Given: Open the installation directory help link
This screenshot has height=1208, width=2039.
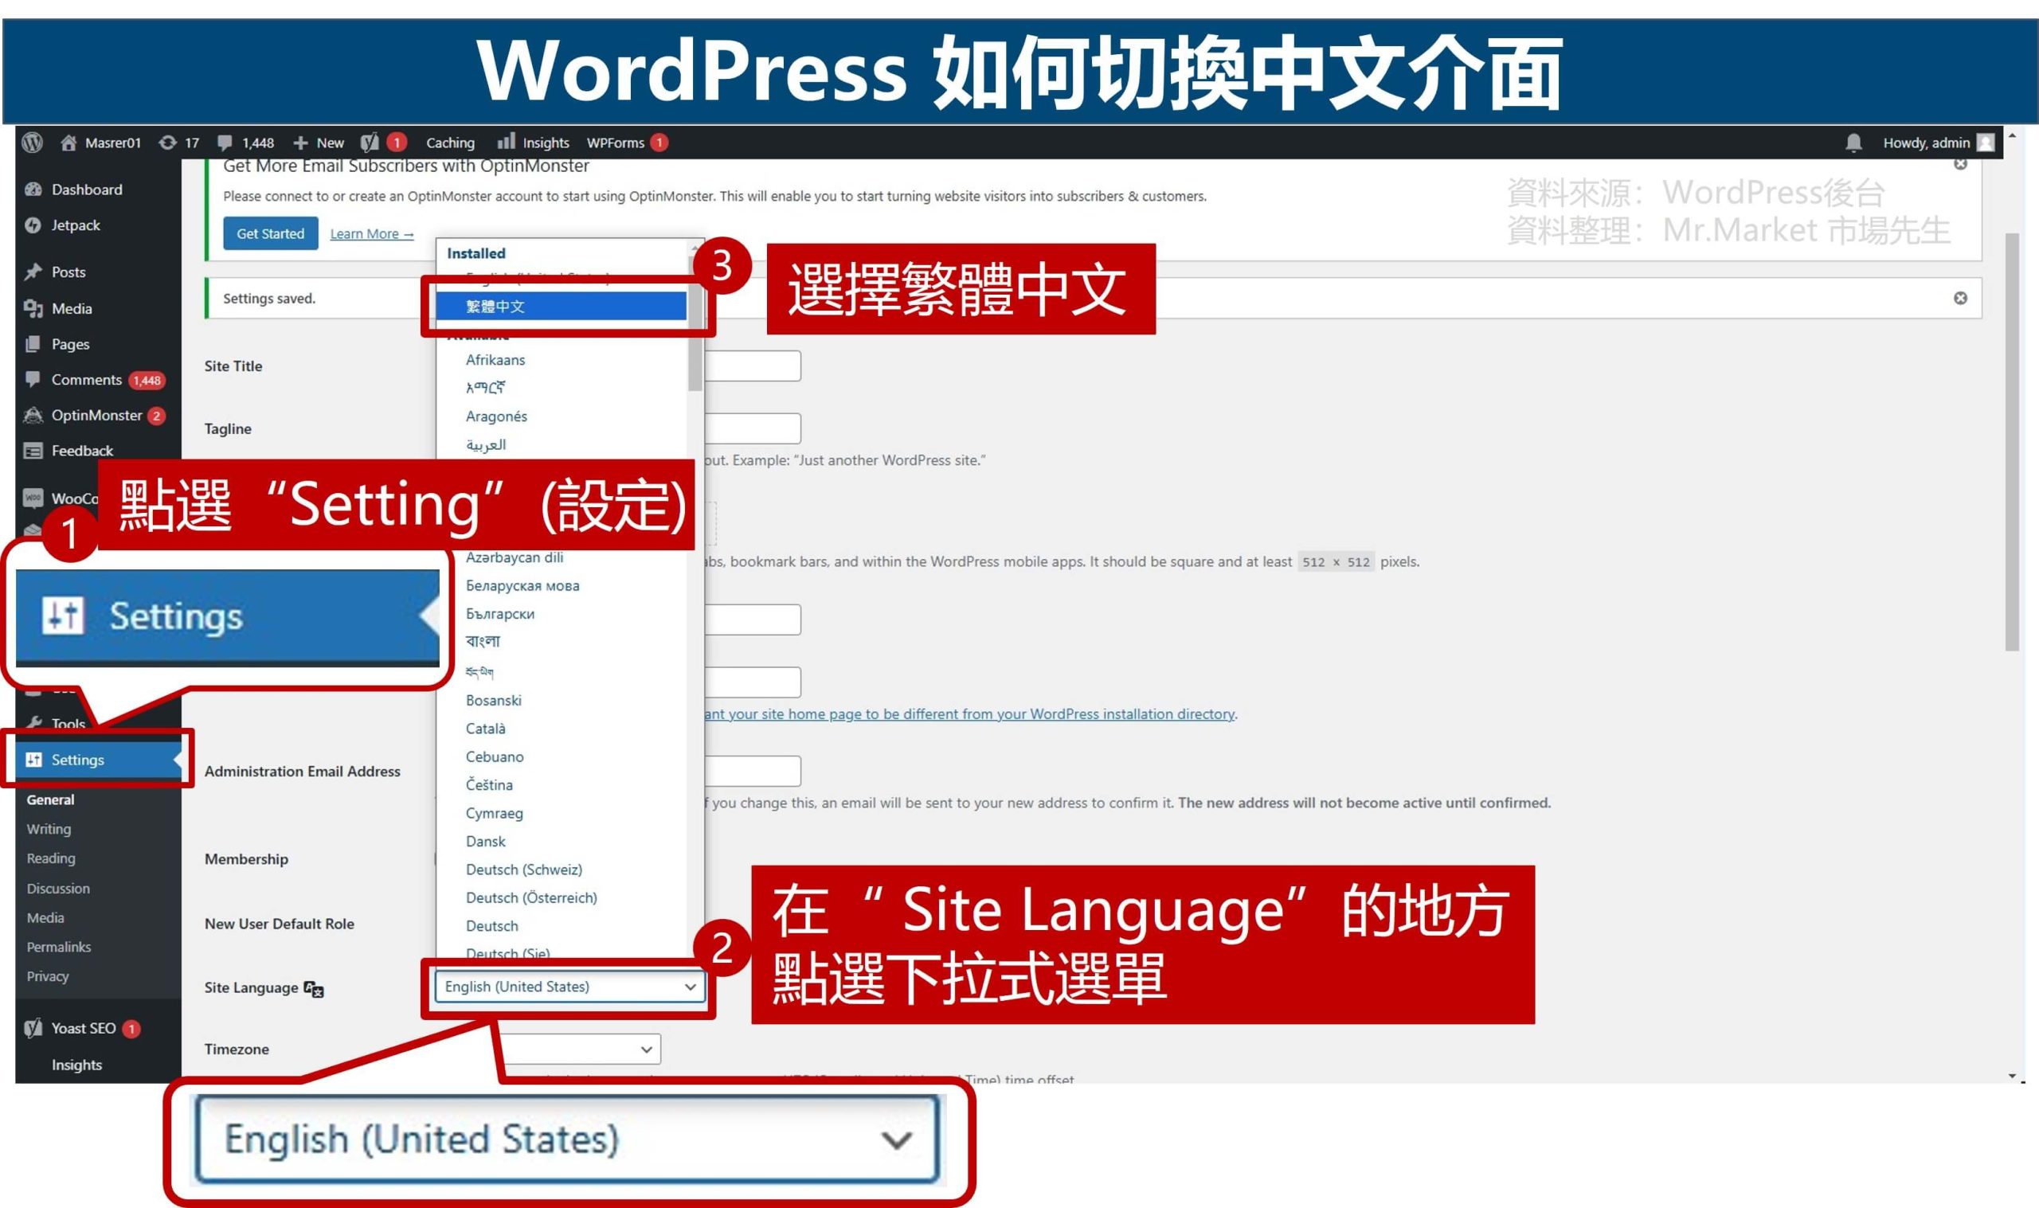Looking at the screenshot, I should click(969, 714).
